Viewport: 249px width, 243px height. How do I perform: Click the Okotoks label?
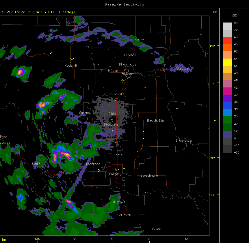(119, 202)
